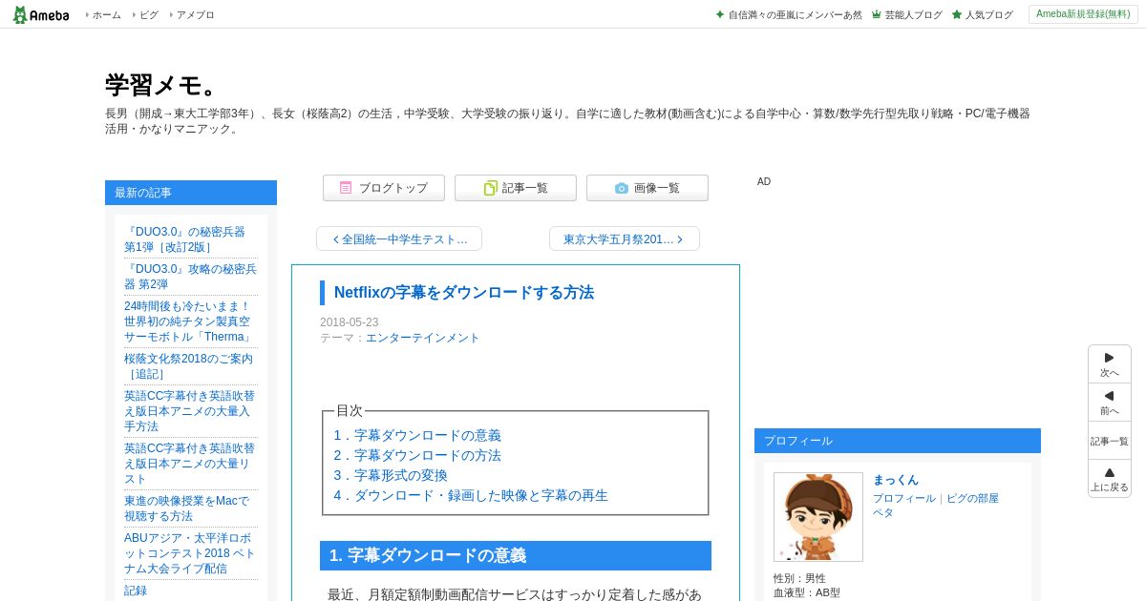The image size is (1146, 601).
Task: Go to previous post 全国統一中学生テスト…
Action: click(x=399, y=238)
